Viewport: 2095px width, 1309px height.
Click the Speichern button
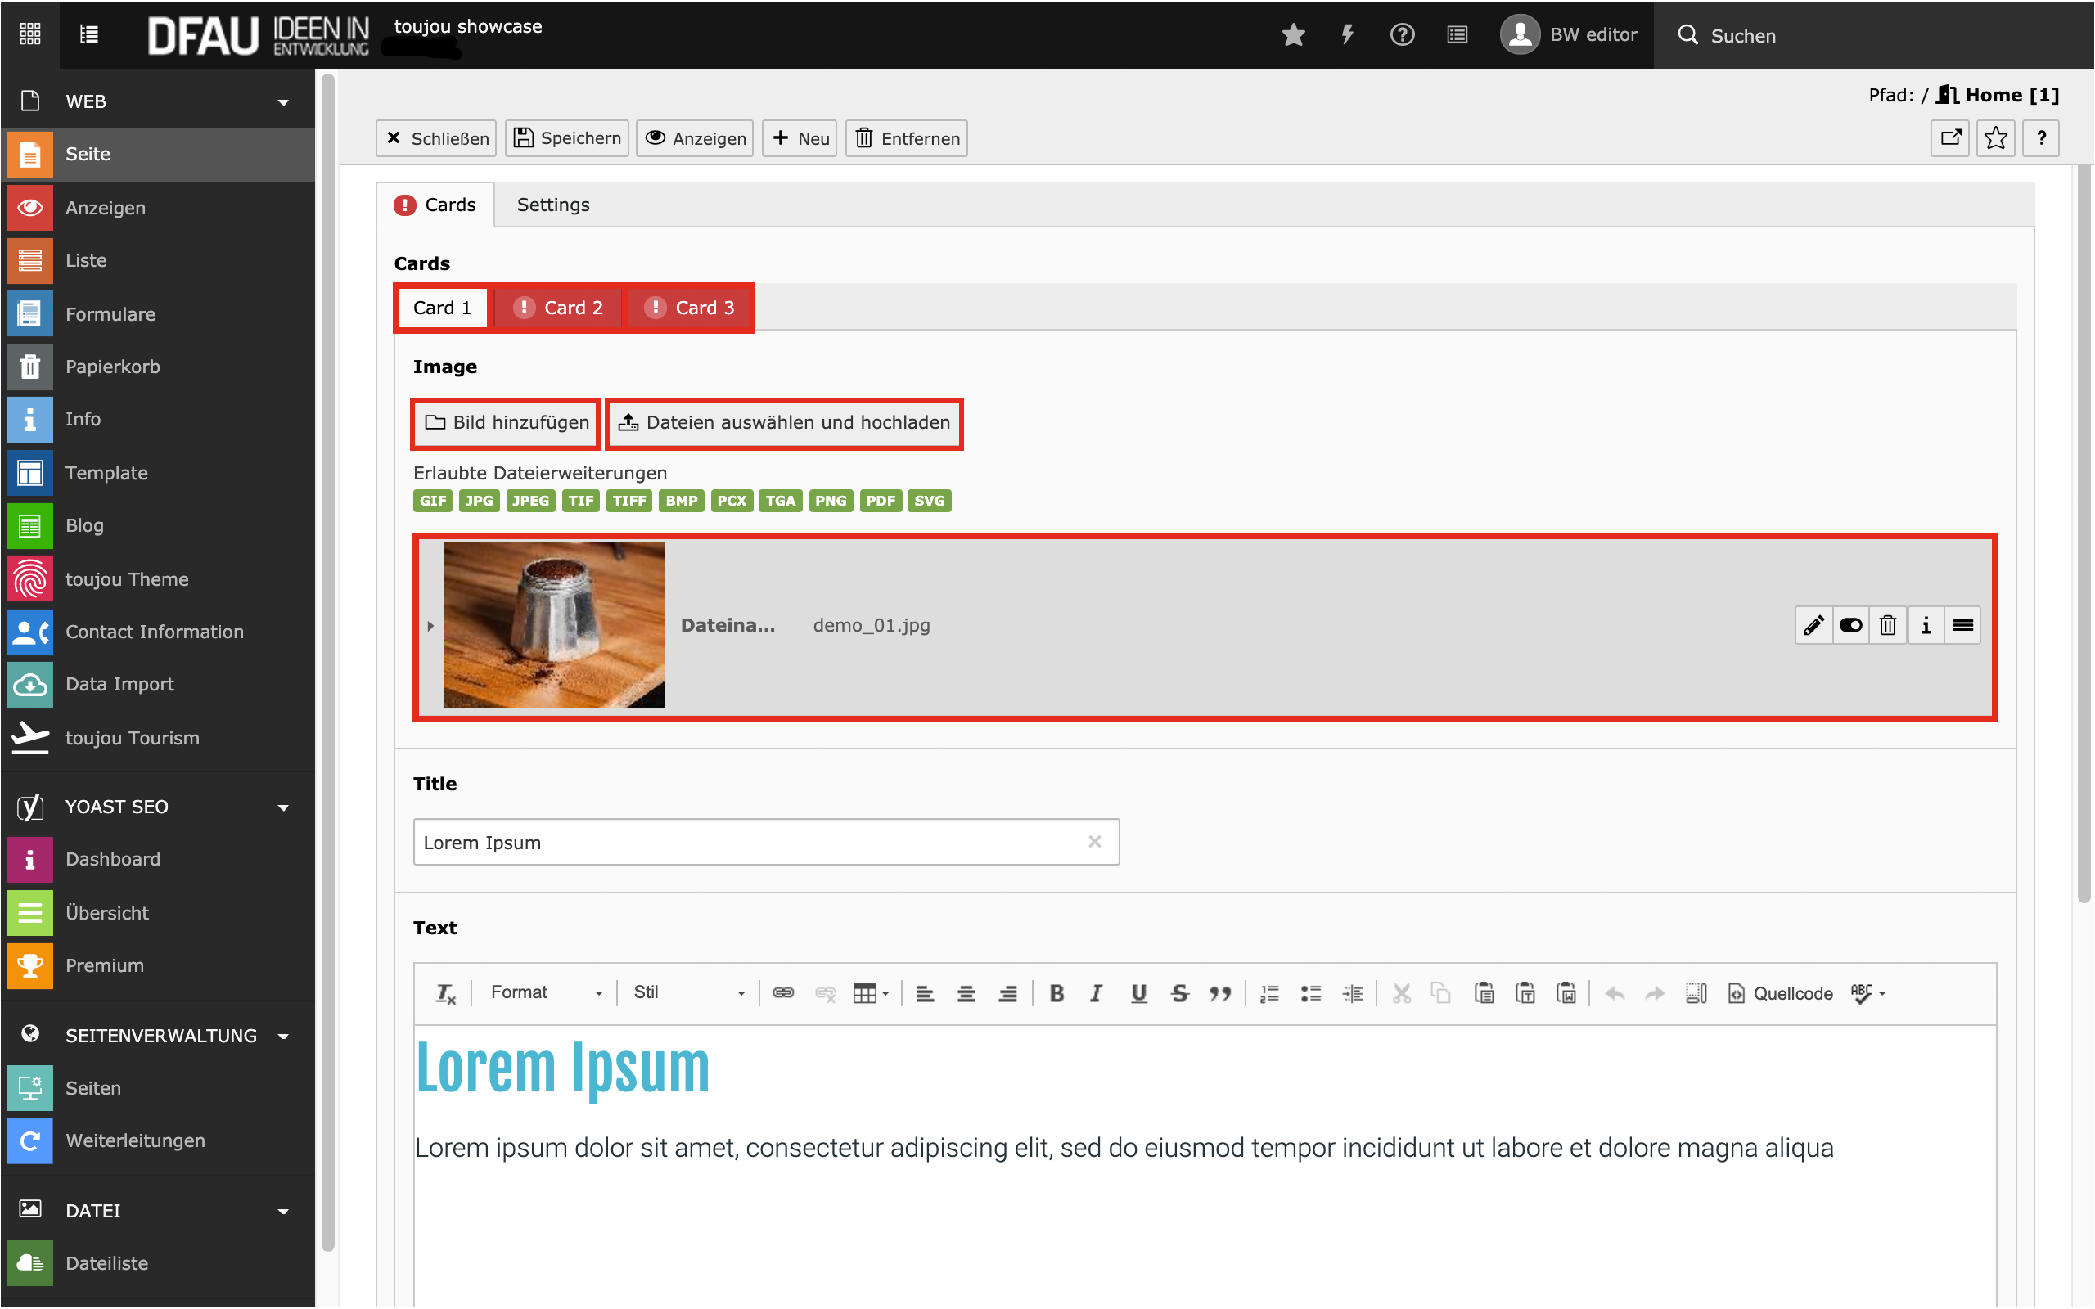pos(568,138)
